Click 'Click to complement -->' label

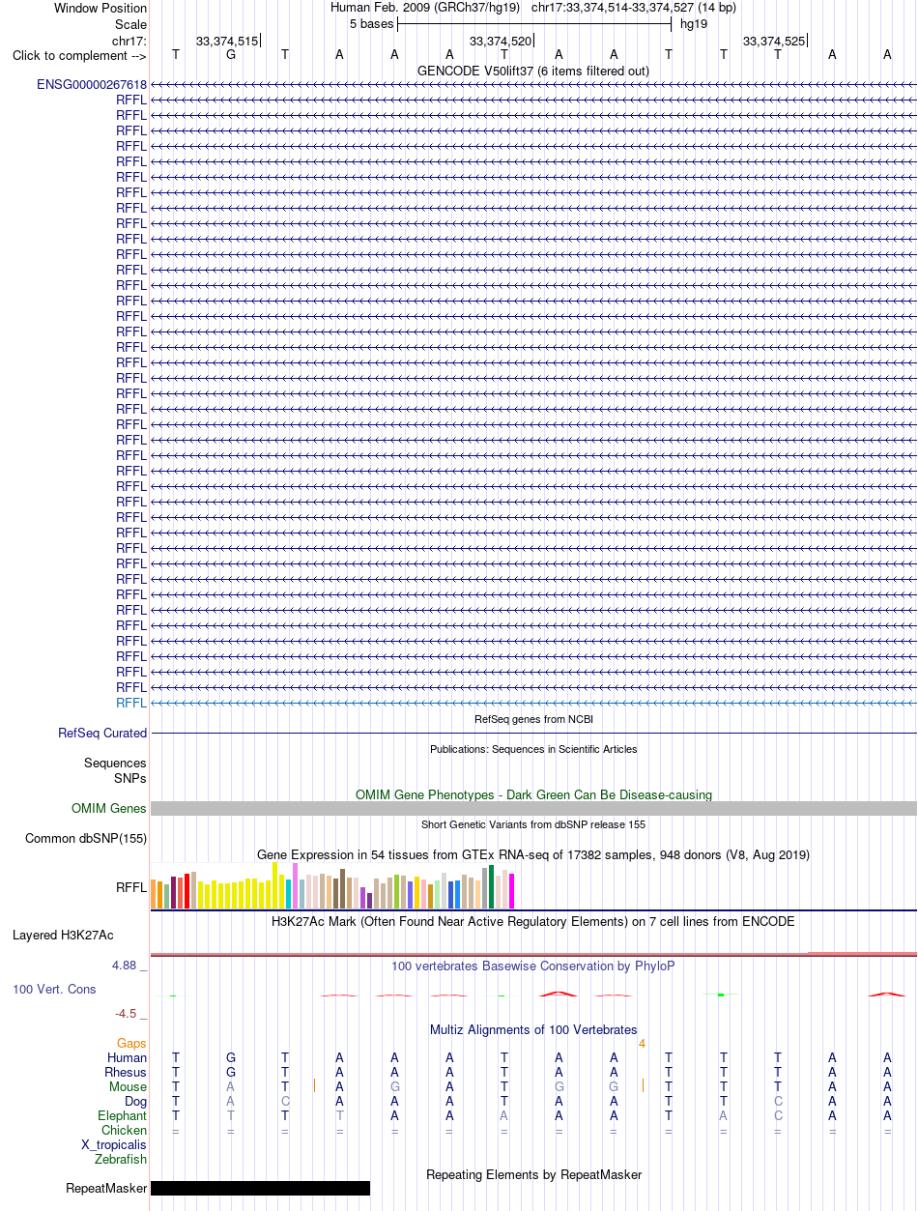tap(79, 55)
